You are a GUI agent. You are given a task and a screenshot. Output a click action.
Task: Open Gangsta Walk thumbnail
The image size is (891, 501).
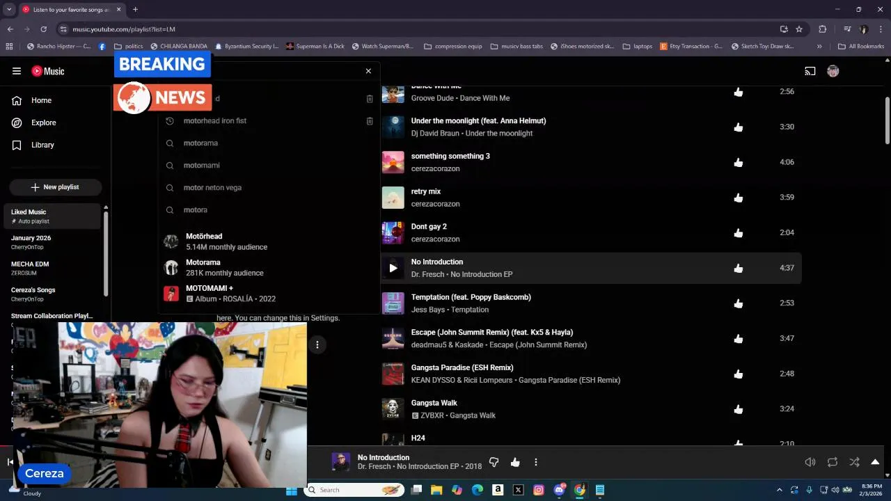pyautogui.click(x=393, y=409)
